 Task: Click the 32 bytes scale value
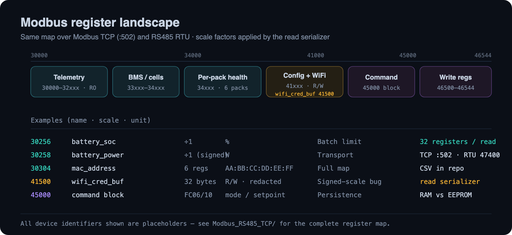click(200, 182)
